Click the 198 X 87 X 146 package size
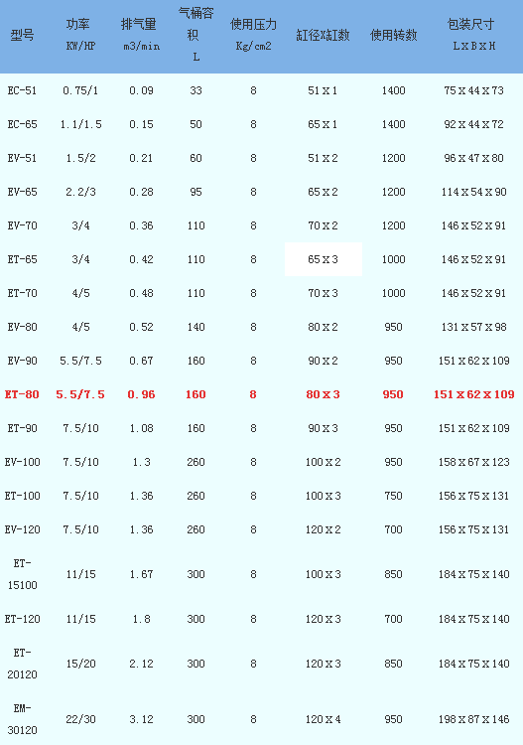 473,719
